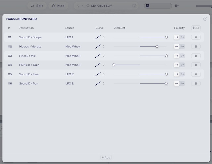
Task: Switch FX Noise Gain polarity to bipolar
Action: (182, 65)
